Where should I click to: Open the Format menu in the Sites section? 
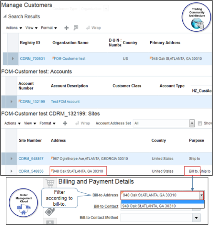coord(48,123)
